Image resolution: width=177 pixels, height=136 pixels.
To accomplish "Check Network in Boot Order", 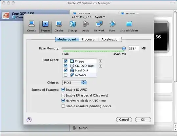I will [66, 75].
